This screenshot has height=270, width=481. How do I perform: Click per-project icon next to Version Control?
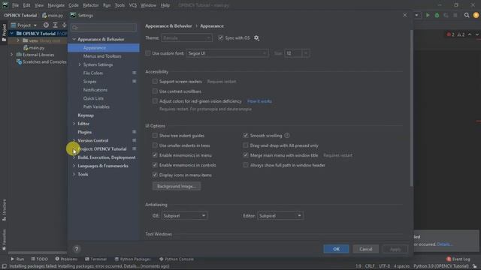pyautogui.click(x=134, y=140)
